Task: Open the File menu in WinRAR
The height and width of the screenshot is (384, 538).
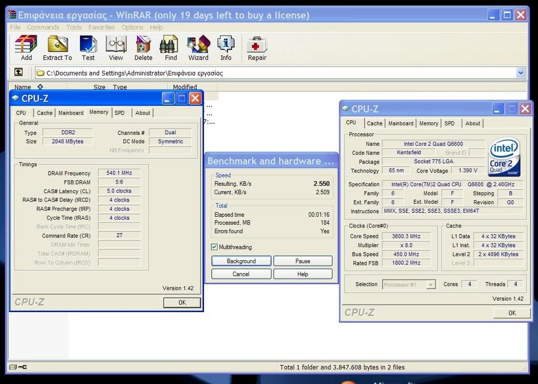Action: [x=15, y=27]
